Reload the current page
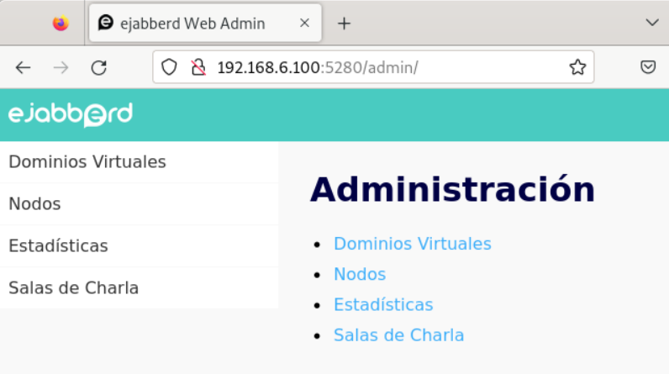The height and width of the screenshot is (374, 669). click(98, 68)
